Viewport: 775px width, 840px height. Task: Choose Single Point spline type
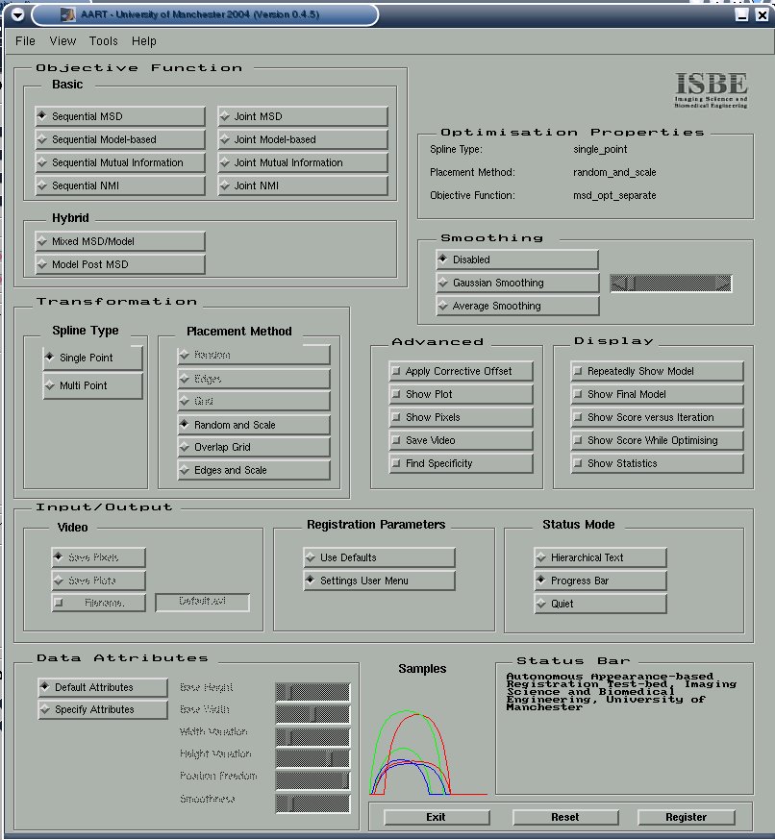92,358
